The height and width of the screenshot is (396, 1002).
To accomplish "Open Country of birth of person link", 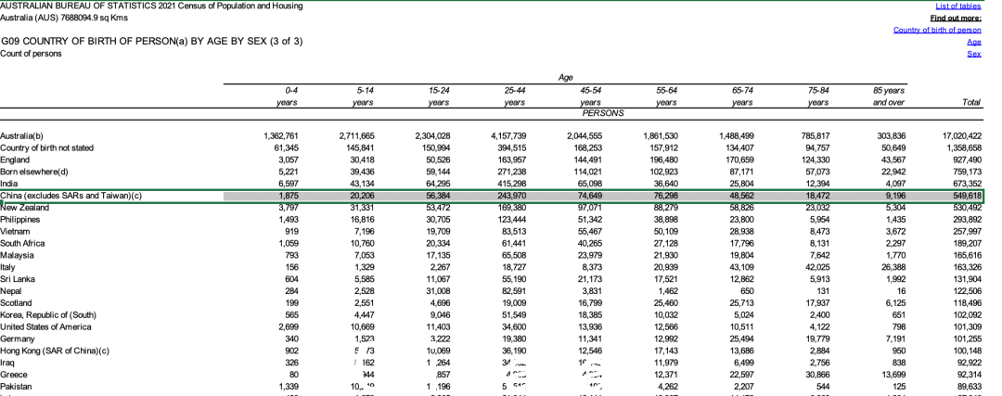I will [x=937, y=30].
